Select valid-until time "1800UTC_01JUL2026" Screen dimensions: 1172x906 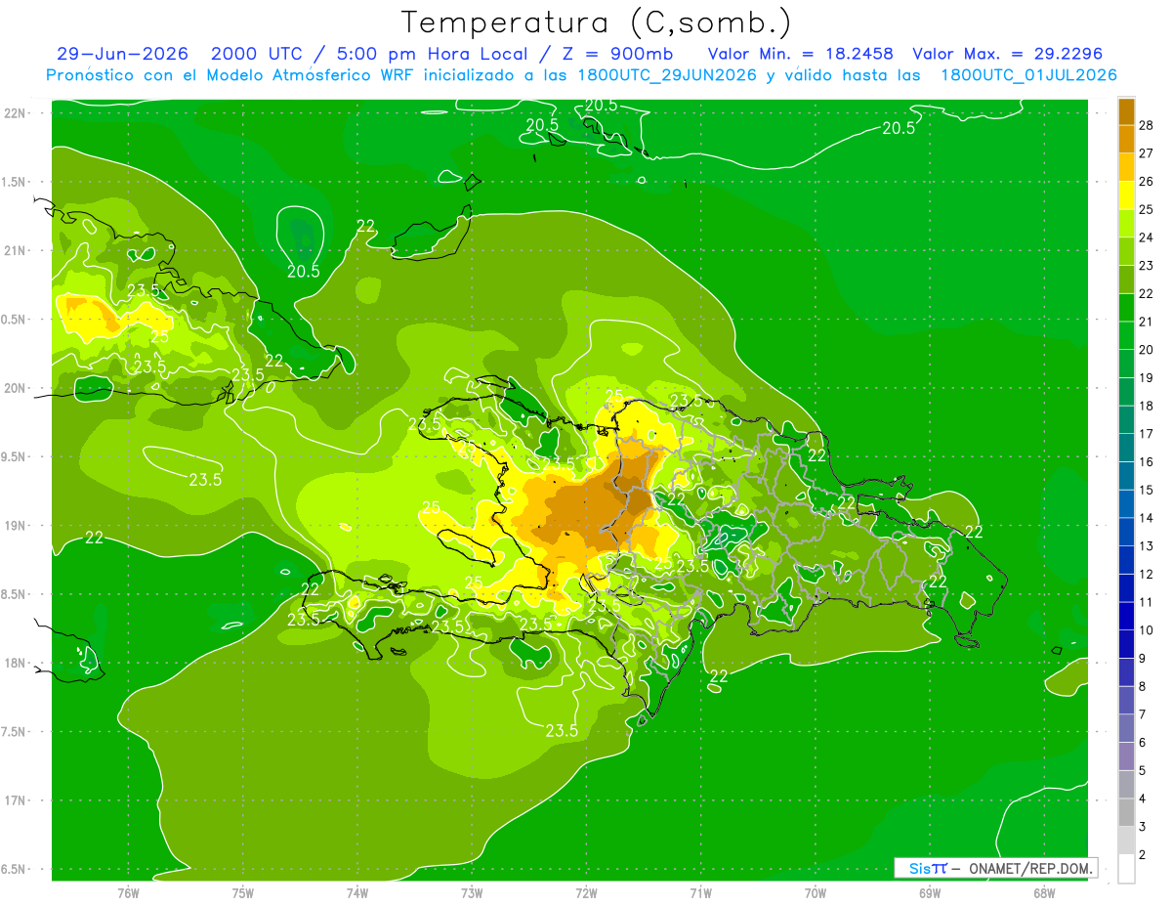1029,75
